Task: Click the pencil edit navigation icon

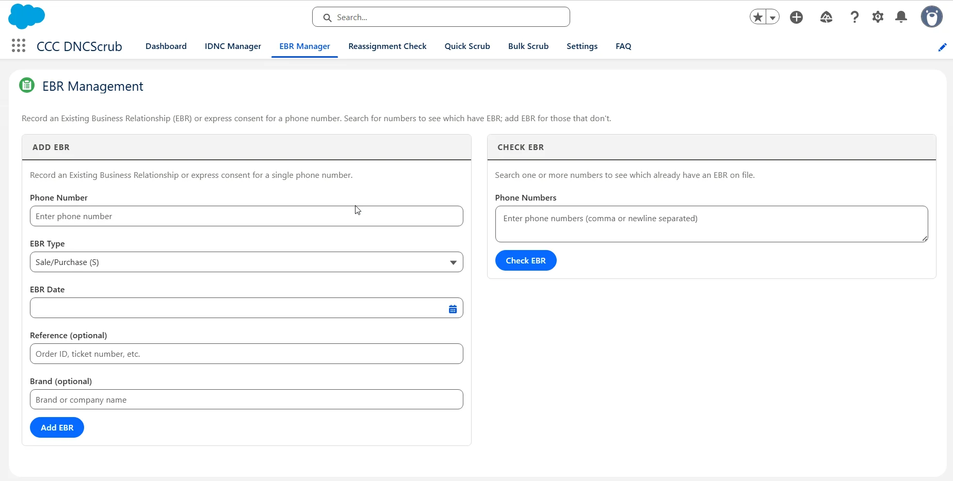Action: (942, 47)
